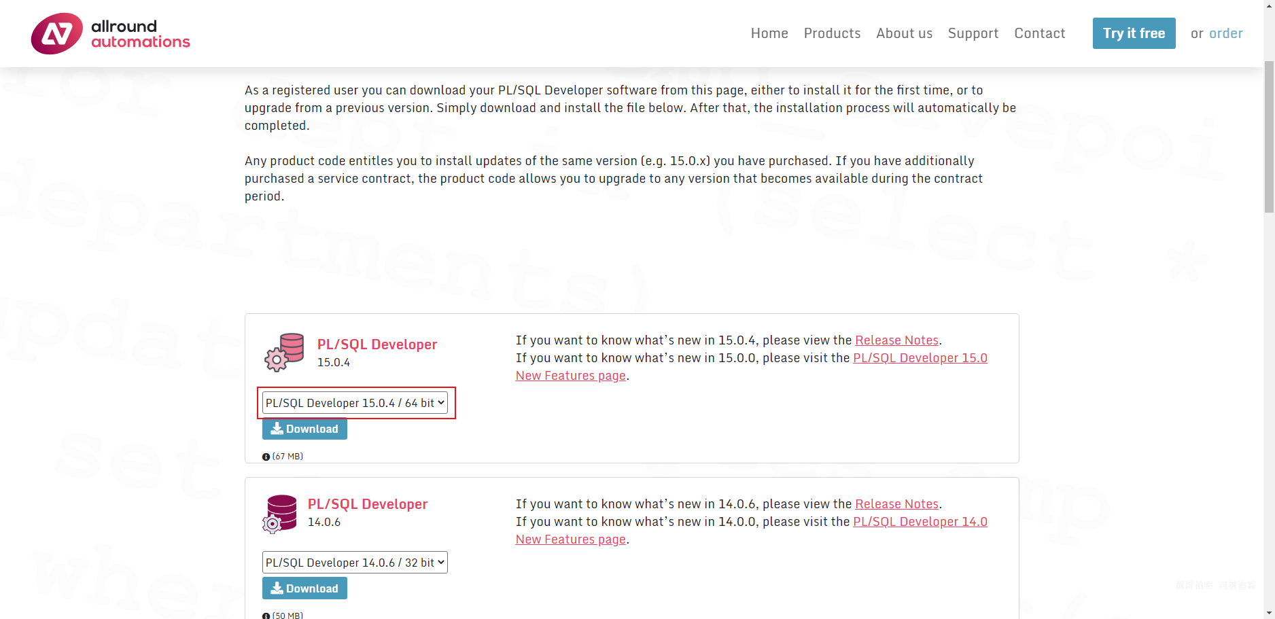Download PL/SQL Developer 15.0.4
This screenshot has height=619, width=1275.
point(304,429)
